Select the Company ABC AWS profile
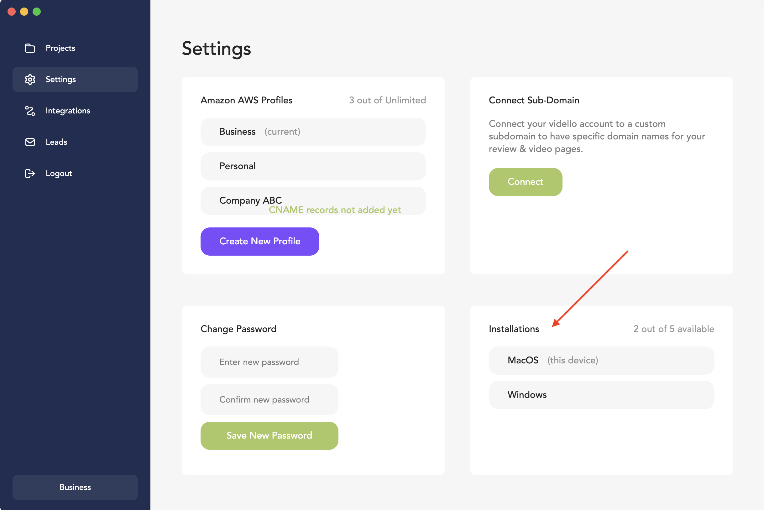 click(313, 201)
